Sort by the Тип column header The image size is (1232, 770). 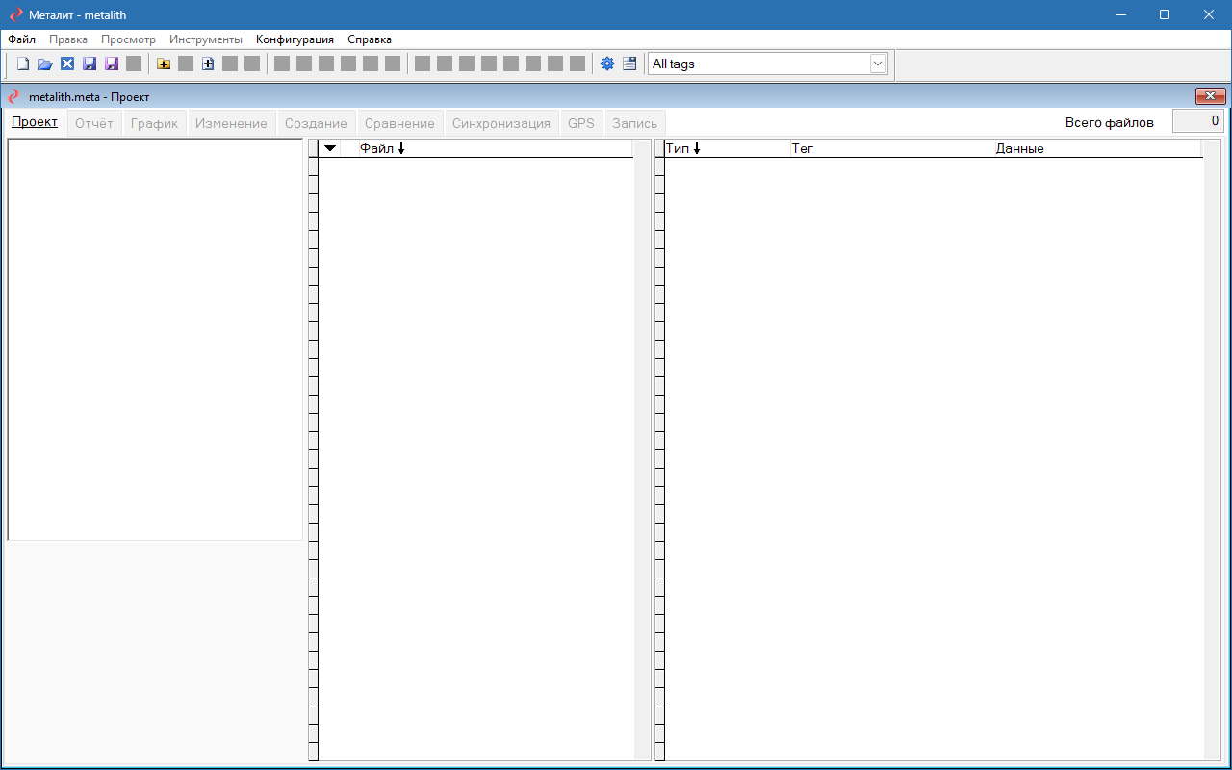(682, 148)
